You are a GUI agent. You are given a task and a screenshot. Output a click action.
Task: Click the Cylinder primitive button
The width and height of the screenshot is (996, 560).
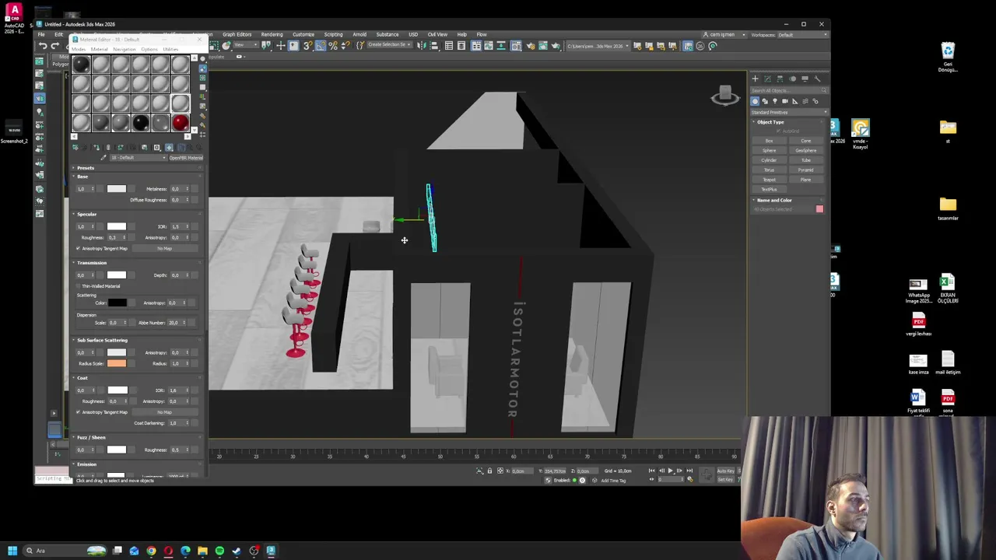769,160
